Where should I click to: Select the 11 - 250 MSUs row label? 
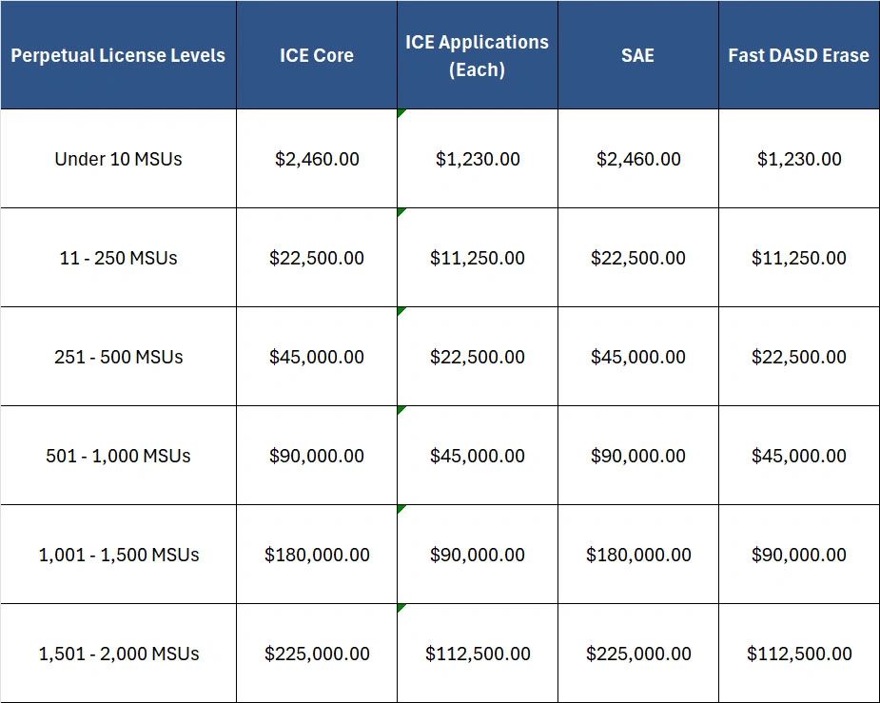(118, 258)
